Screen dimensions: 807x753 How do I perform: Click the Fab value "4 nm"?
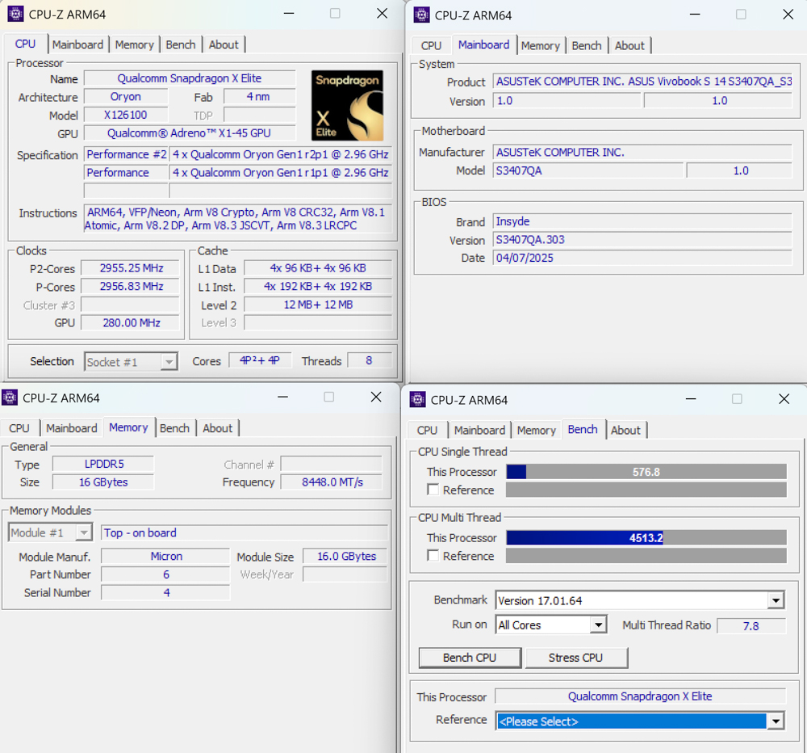coord(259,97)
